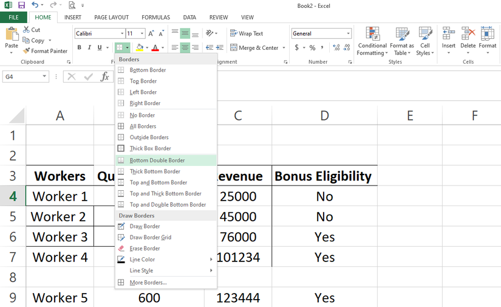Click the Copy icon
This screenshot has width=501, height=307.
click(x=26, y=40)
